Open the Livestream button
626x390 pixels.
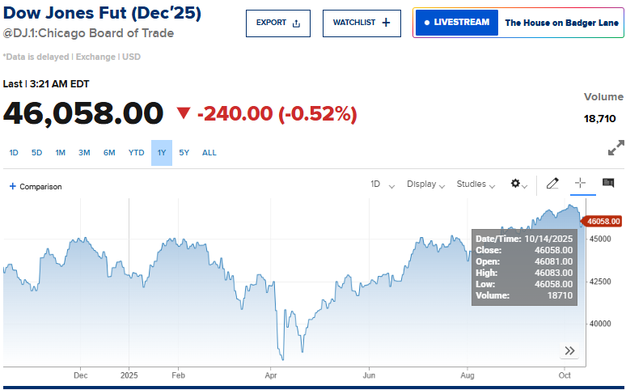[457, 23]
